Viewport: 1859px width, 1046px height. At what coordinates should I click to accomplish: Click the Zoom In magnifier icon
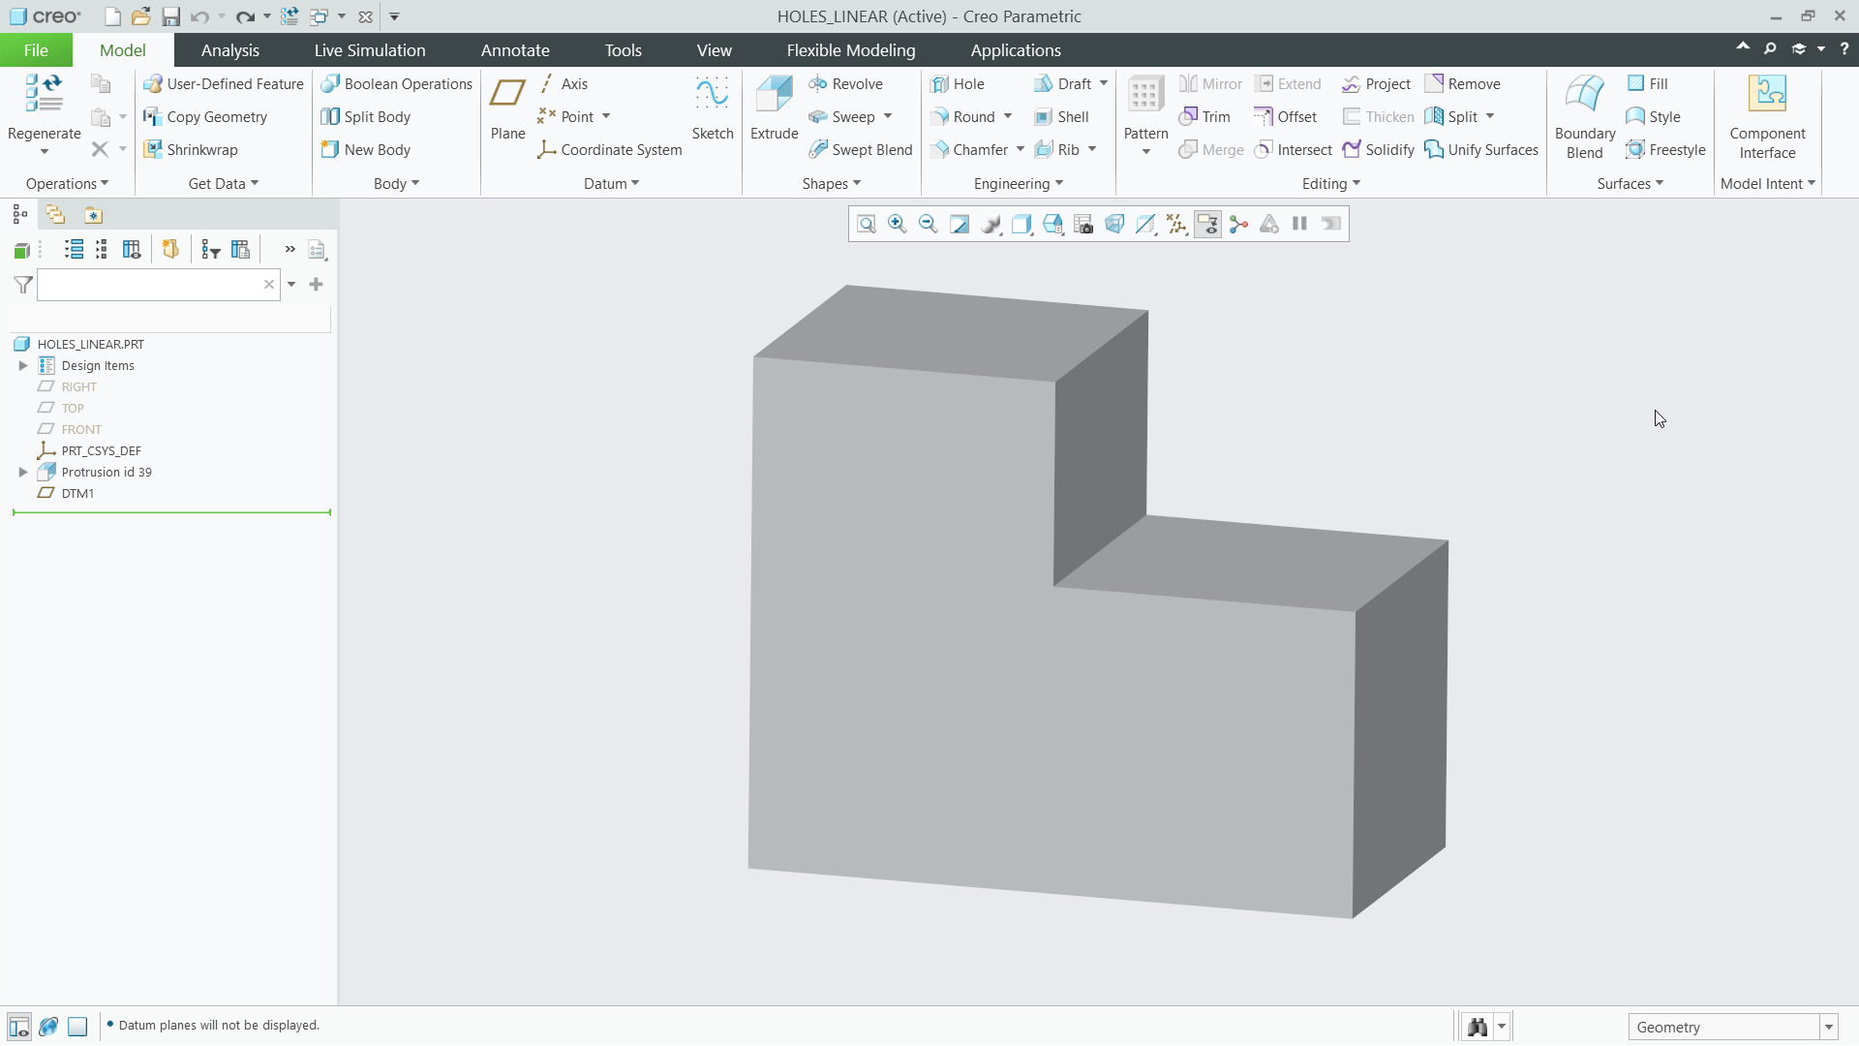pos(897,224)
